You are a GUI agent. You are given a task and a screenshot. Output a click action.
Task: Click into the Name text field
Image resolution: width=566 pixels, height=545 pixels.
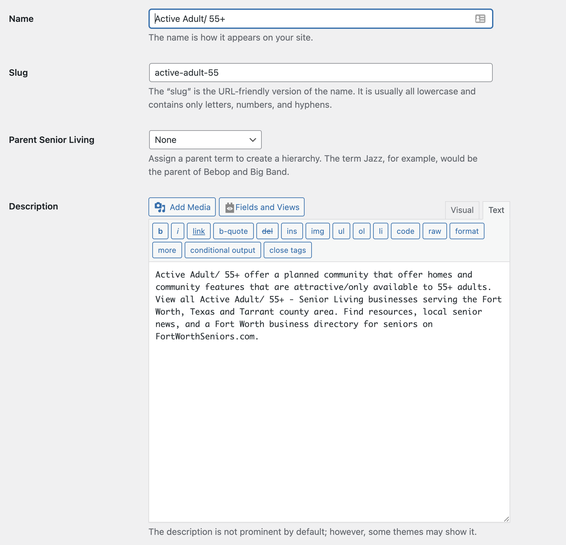tap(321, 19)
